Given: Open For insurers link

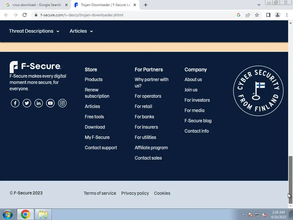Looking at the screenshot, I should click(x=146, y=127).
